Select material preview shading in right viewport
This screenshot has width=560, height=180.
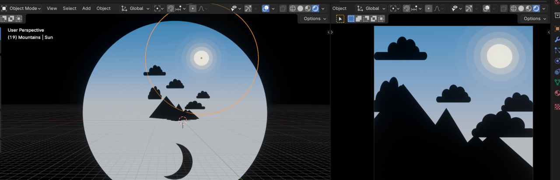pyautogui.click(x=528, y=8)
